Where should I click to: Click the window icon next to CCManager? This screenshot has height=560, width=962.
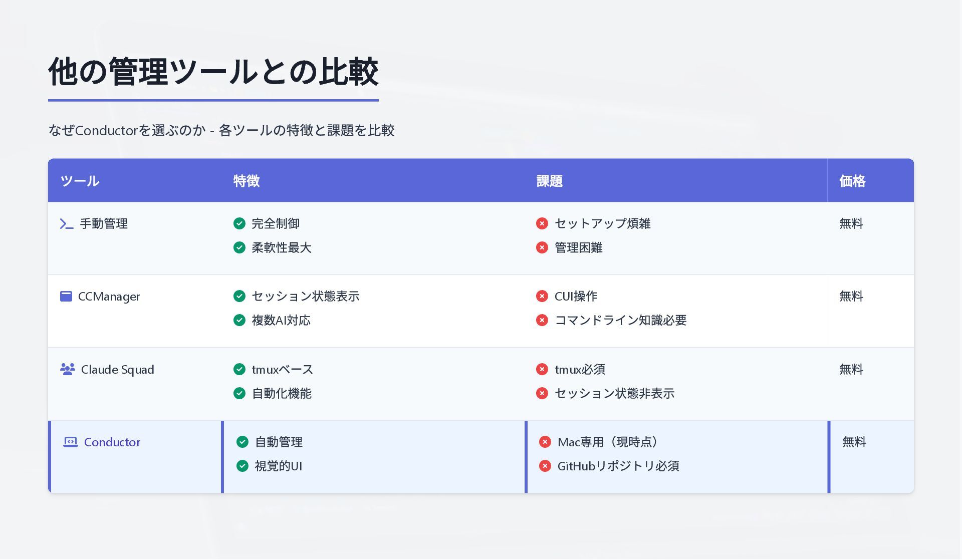(x=66, y=297)
